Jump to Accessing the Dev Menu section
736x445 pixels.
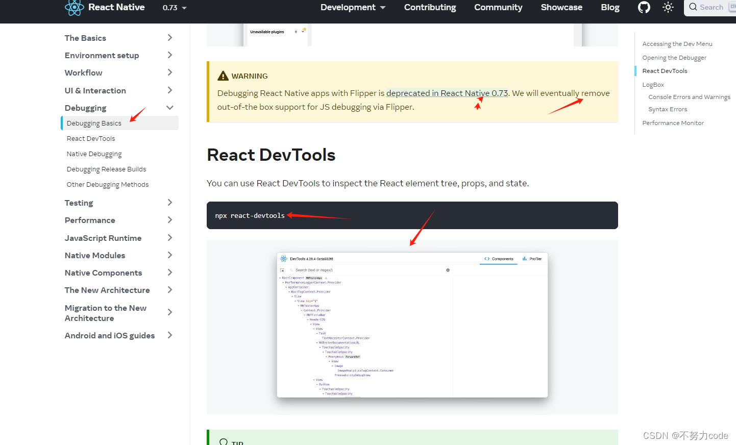[x=677, y=44]
